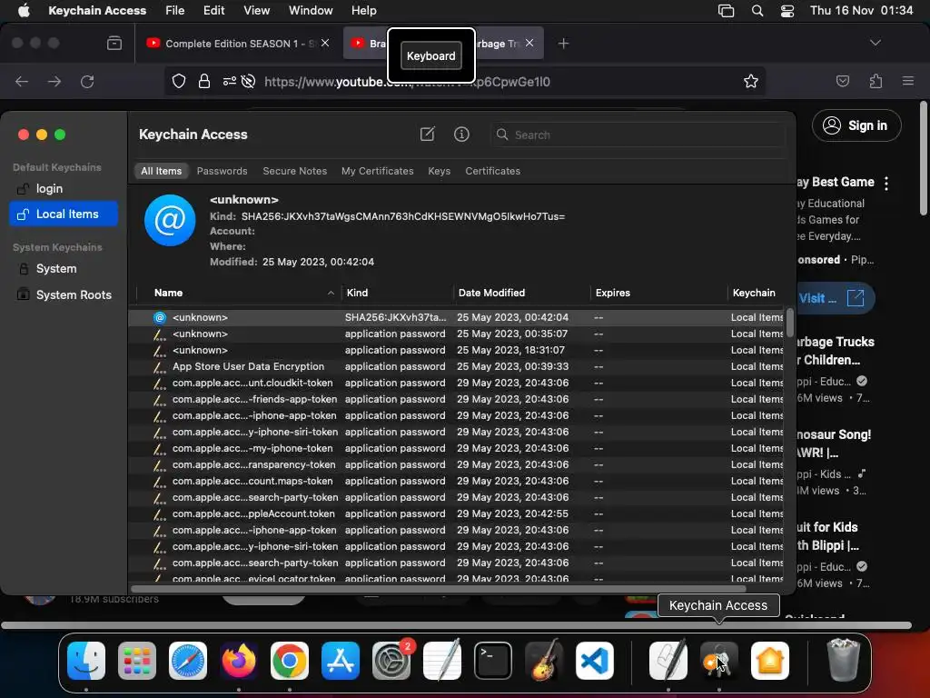930x698 pixels.
Task: Open System Settings from the Dock
Action: click(x=391, y=661)
